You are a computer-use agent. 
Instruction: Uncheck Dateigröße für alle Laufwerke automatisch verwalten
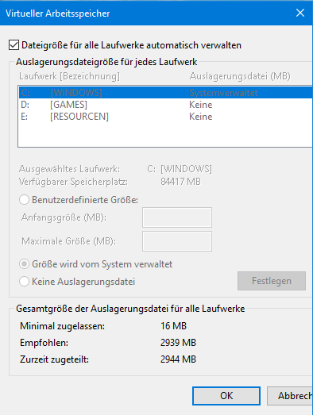coord(14,45)
